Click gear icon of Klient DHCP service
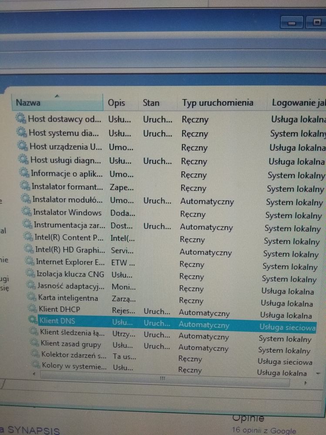Image resolution: width=326 pixels, height=435 pixels. click(32, 309)
